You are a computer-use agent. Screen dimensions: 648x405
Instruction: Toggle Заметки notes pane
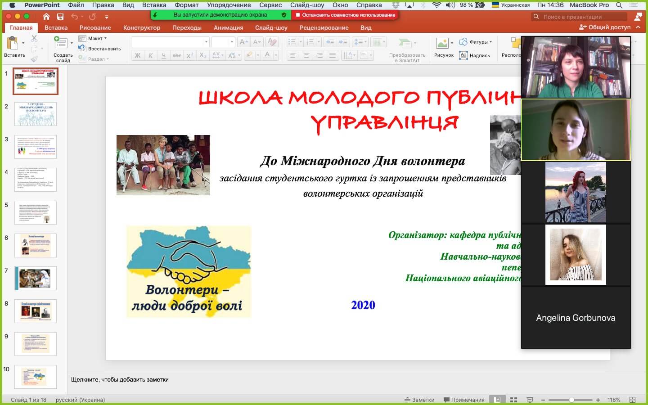tap(419, 400)
